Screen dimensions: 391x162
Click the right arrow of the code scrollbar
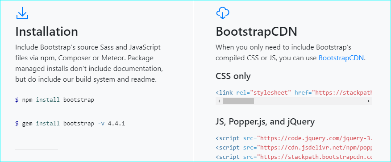(x=369, y=101)
